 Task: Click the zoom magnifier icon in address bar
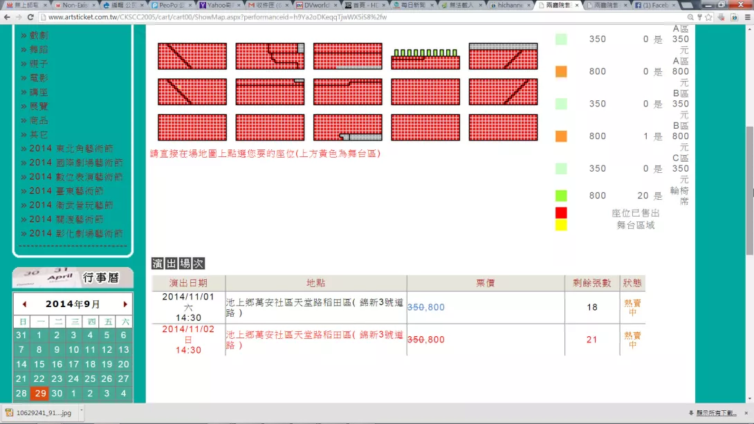coord(692,17)
